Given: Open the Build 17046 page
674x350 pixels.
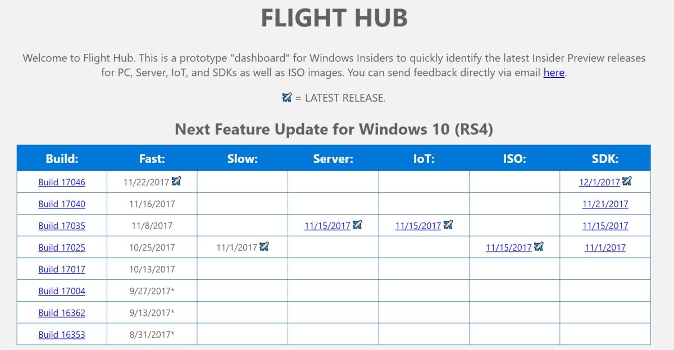Looking at the screenshot, I should [62, 181].
